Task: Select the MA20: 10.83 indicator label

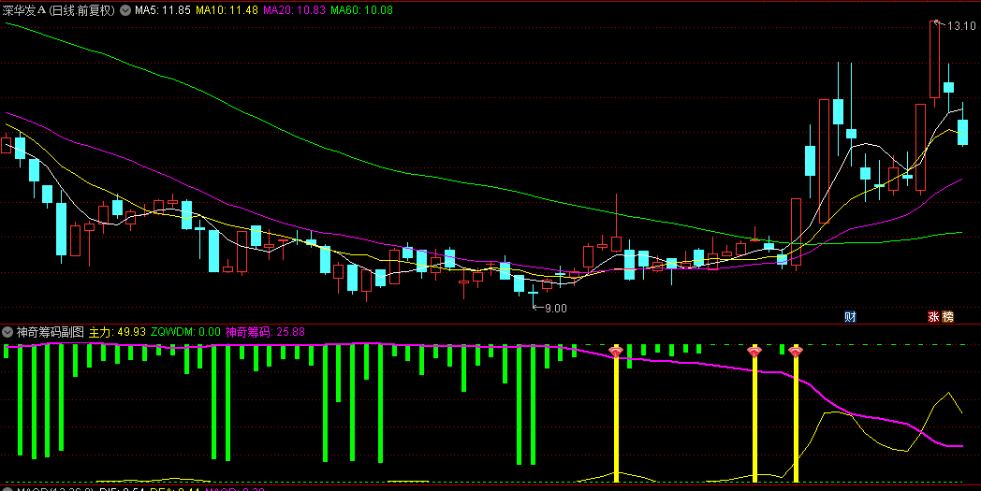Action: click(x=294, y=10)
